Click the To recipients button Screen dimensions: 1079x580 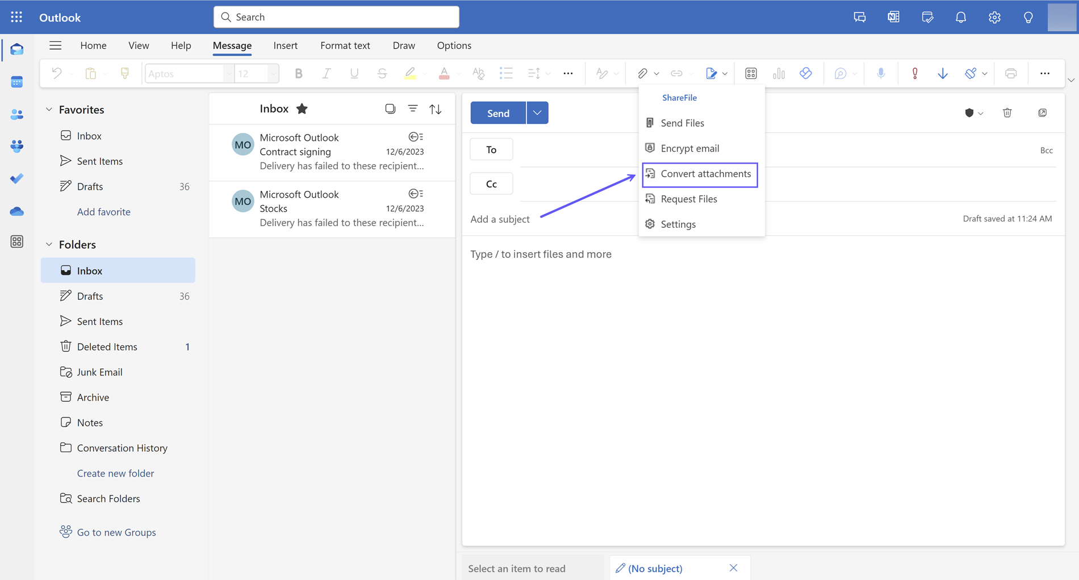[491, 149]
